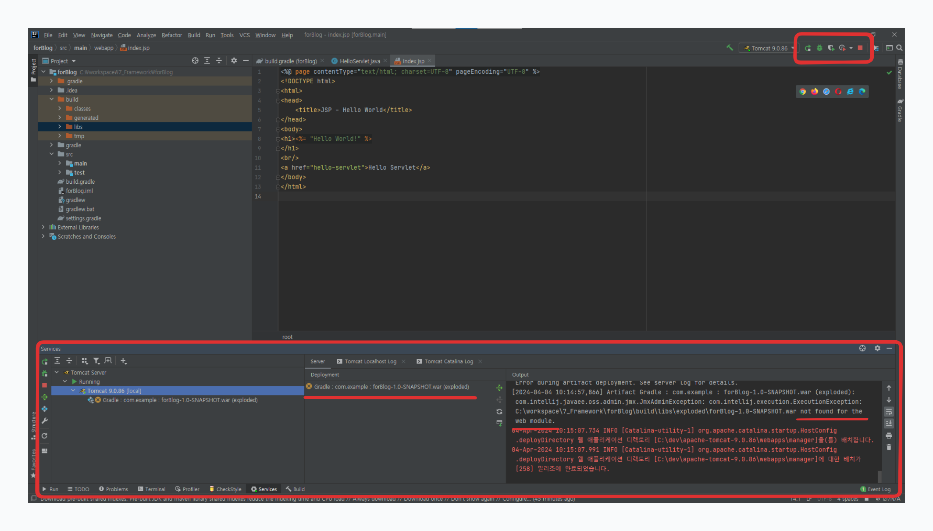The width and height of the screenshot is (933, 531).
Task: Open page in Firefox browser icon
Action: 814,91
